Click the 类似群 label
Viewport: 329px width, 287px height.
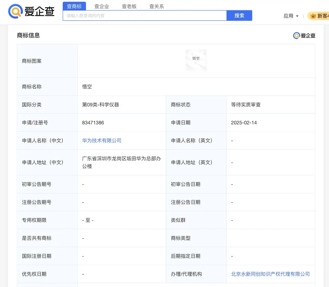178,220
